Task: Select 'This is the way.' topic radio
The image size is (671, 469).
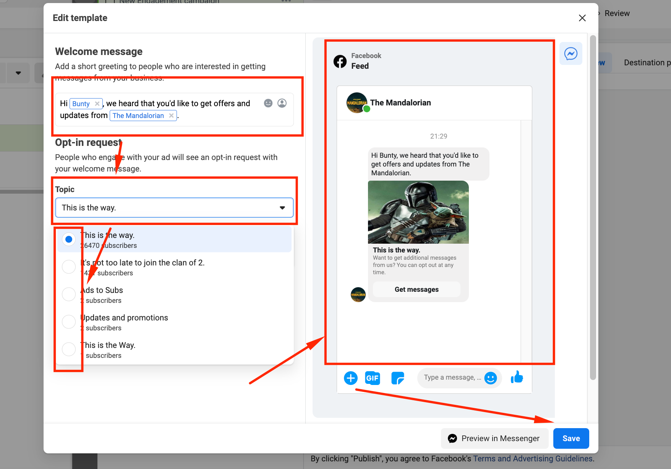Action: (69, 239)
